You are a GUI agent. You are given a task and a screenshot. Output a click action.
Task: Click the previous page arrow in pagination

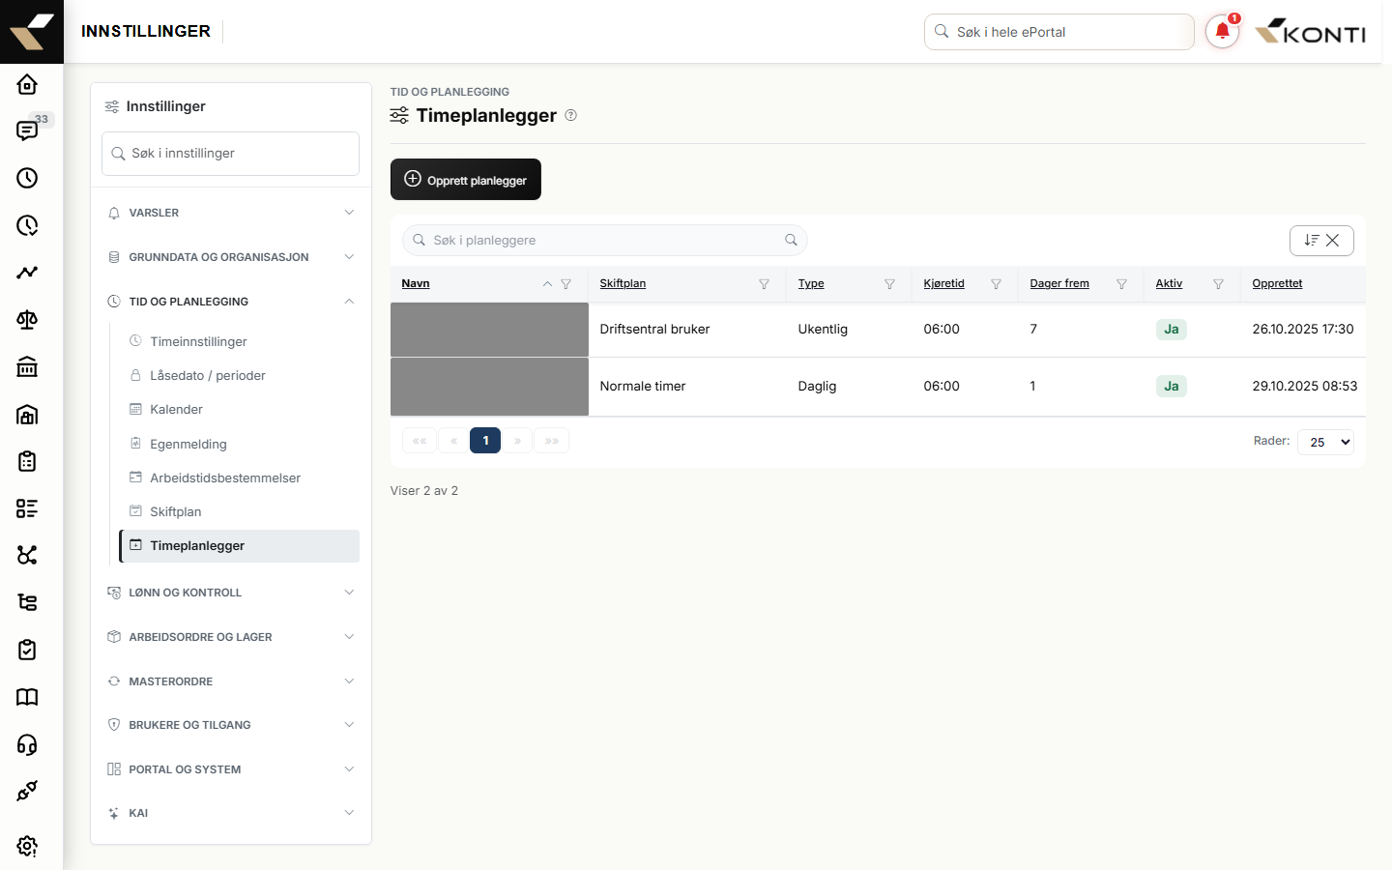click(453, 441)
